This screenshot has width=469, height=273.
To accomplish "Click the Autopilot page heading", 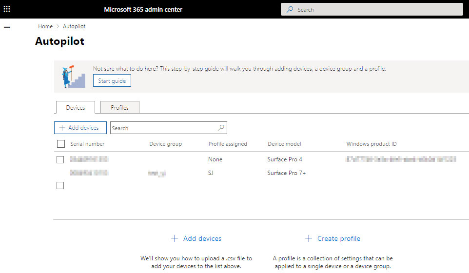I will [59, 41].
